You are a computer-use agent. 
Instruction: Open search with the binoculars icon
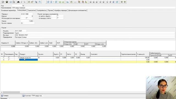click(18, 2)
